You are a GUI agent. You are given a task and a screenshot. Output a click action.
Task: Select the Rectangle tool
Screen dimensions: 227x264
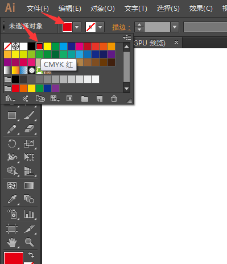[12, 115]
